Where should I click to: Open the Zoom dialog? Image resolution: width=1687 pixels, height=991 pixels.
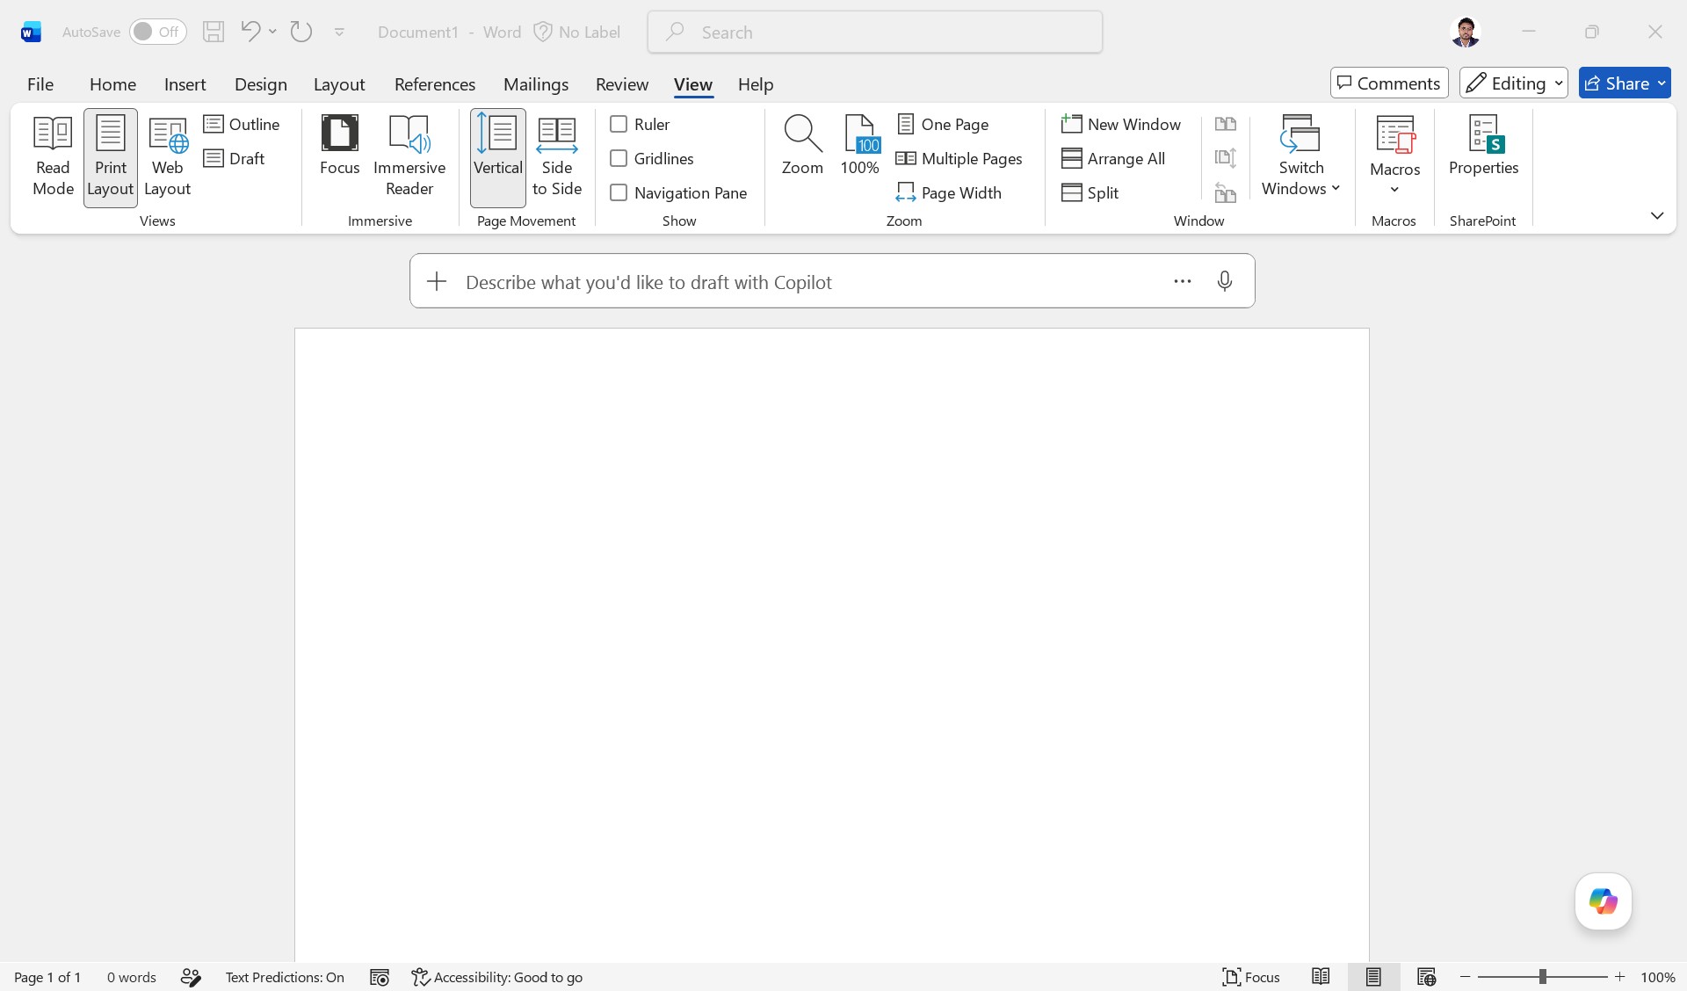click(x=802, y=146)
